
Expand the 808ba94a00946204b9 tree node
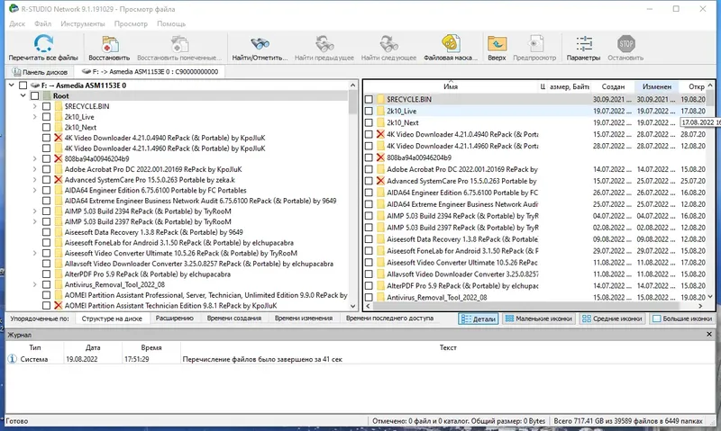click(x=35, y=159)
